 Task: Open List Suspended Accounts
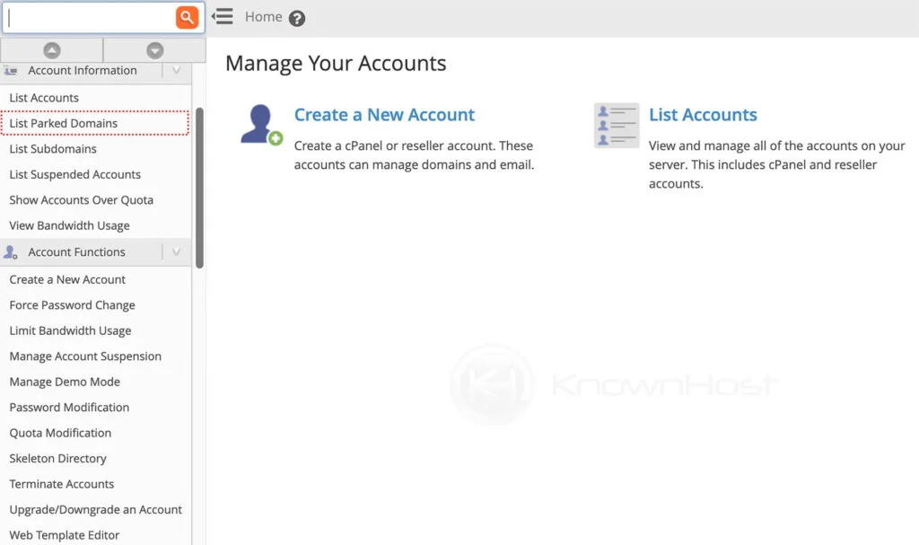point(75,174)
